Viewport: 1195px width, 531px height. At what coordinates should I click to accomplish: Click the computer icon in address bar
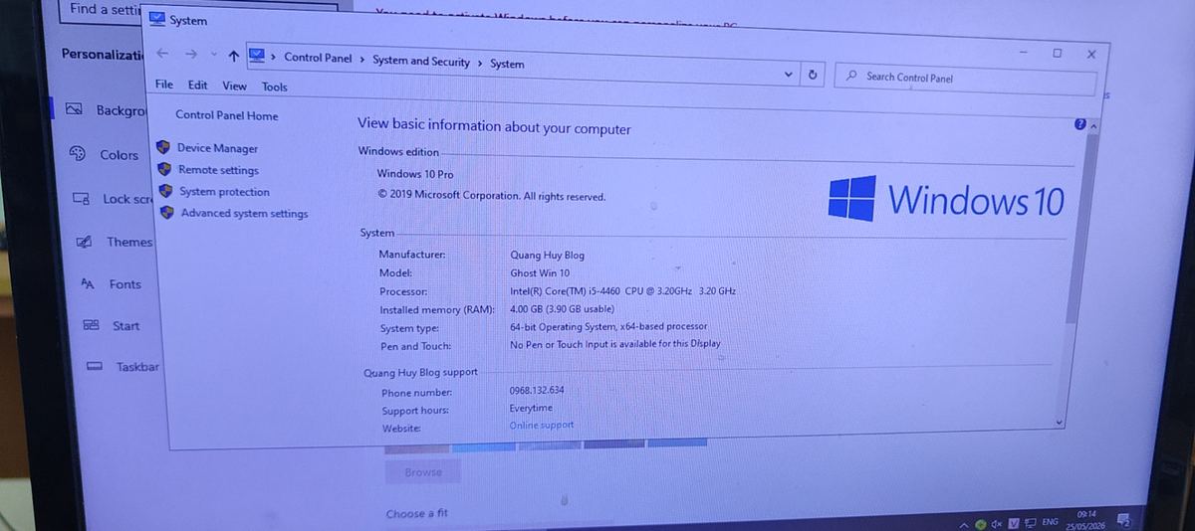coord(257,55)
